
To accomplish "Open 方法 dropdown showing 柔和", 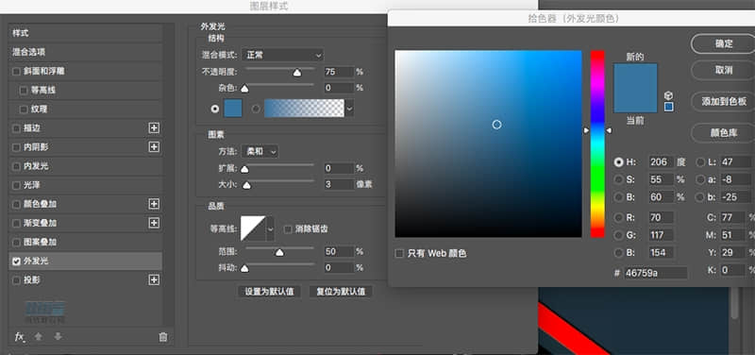I will [260, 151].
